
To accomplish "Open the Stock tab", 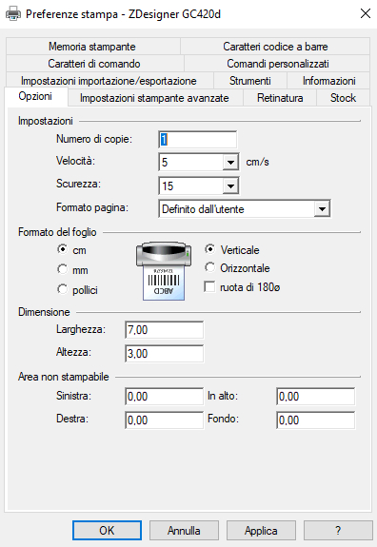I will 343,98.
